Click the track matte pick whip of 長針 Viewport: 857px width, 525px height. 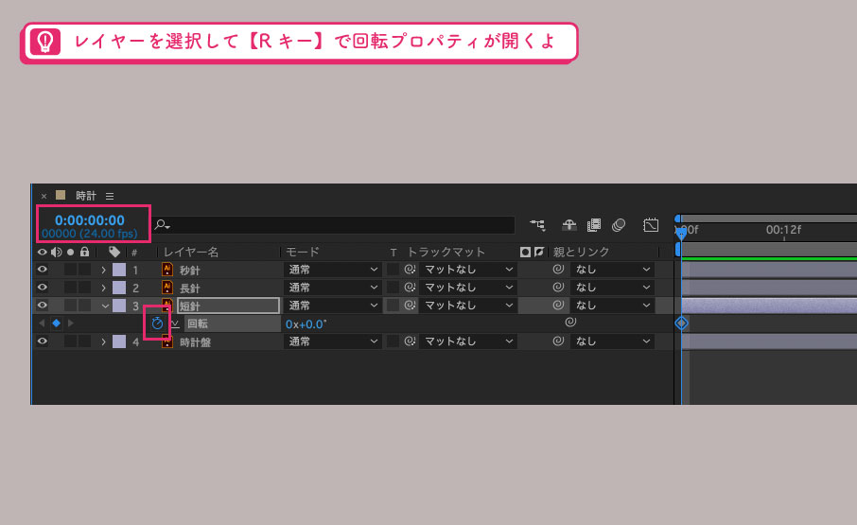click(x=410, y=287)
